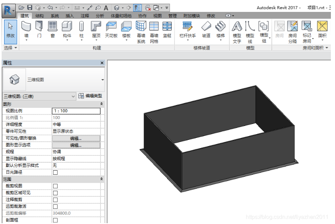
Task: Choose the Wall (墙) tool
Action: pos(26,30)
